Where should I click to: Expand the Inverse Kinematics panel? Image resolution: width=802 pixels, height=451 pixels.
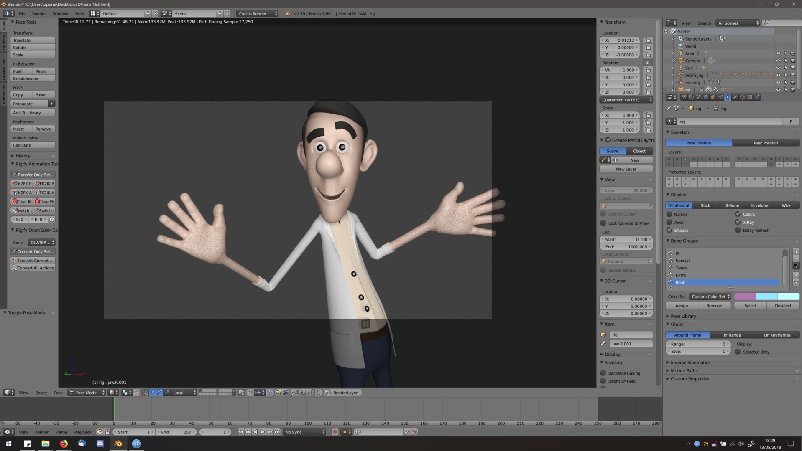[x=690, y=362]
